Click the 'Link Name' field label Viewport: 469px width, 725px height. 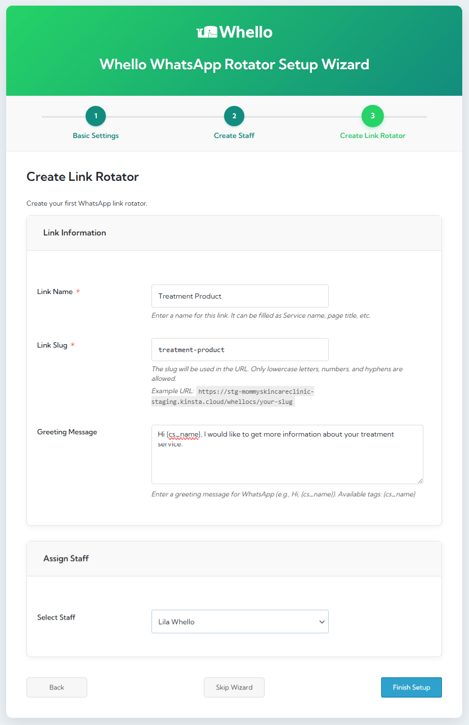click(55, 292)
